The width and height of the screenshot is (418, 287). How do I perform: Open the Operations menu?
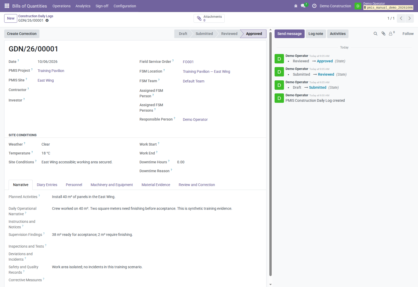(61, 6)
